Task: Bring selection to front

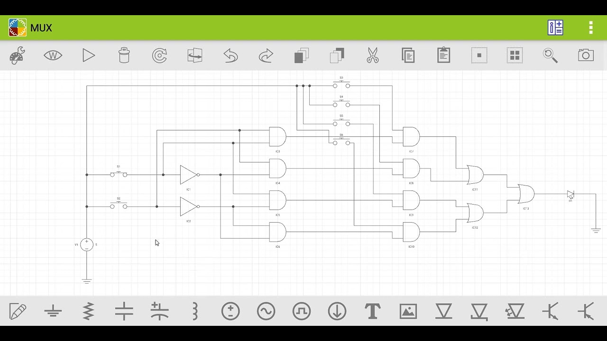Action: [302, 55]
